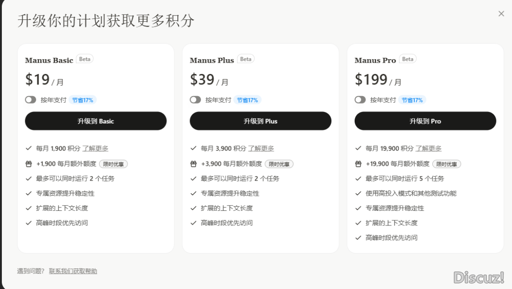Click the checkmark beside 每月 19,900 积分
512x289 pixels.
(x=358, y=148)
